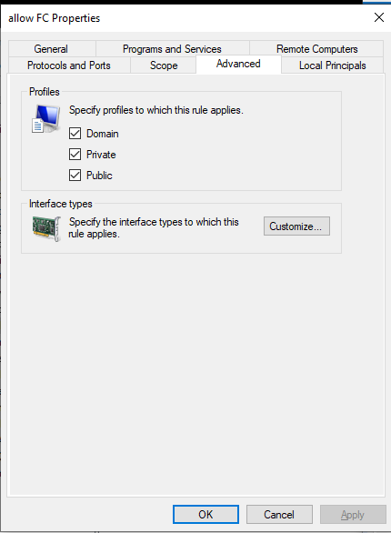
Task: Switch to the Local Principals tab
Action: (333, 65)
